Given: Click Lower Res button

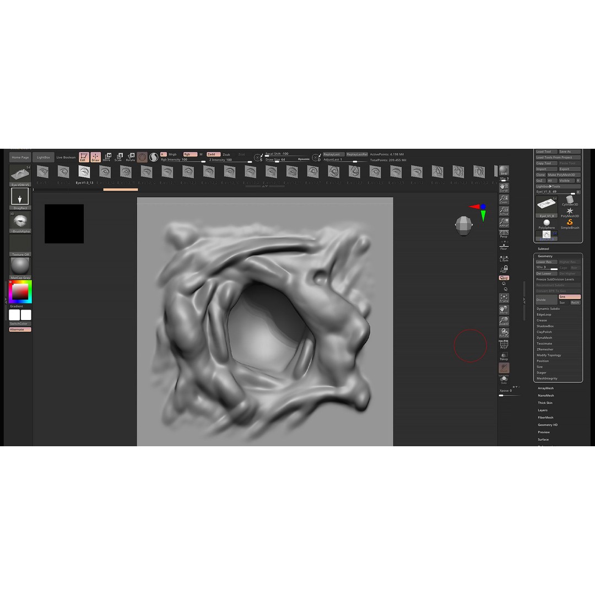Looking at the screenshot, I should (546, 262).
